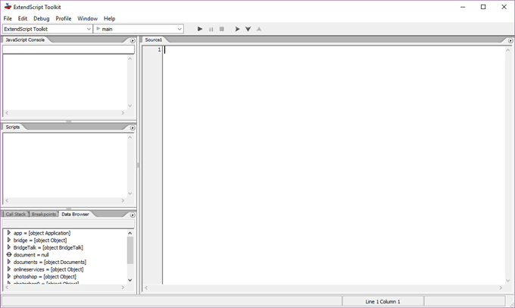Open the Debug menu
Viewport: 515px width, 308px height.
(41, 18)
